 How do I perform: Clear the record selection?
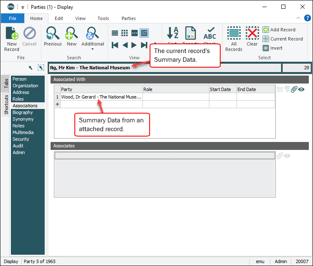(252, 35)
